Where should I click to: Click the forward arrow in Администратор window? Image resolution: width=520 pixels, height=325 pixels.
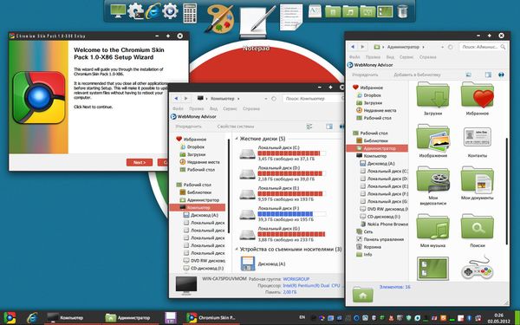(x=363, y=47)
